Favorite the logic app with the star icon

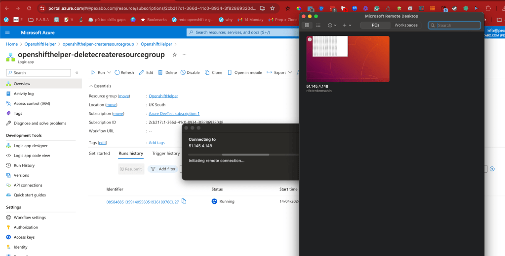click(175, 55)
